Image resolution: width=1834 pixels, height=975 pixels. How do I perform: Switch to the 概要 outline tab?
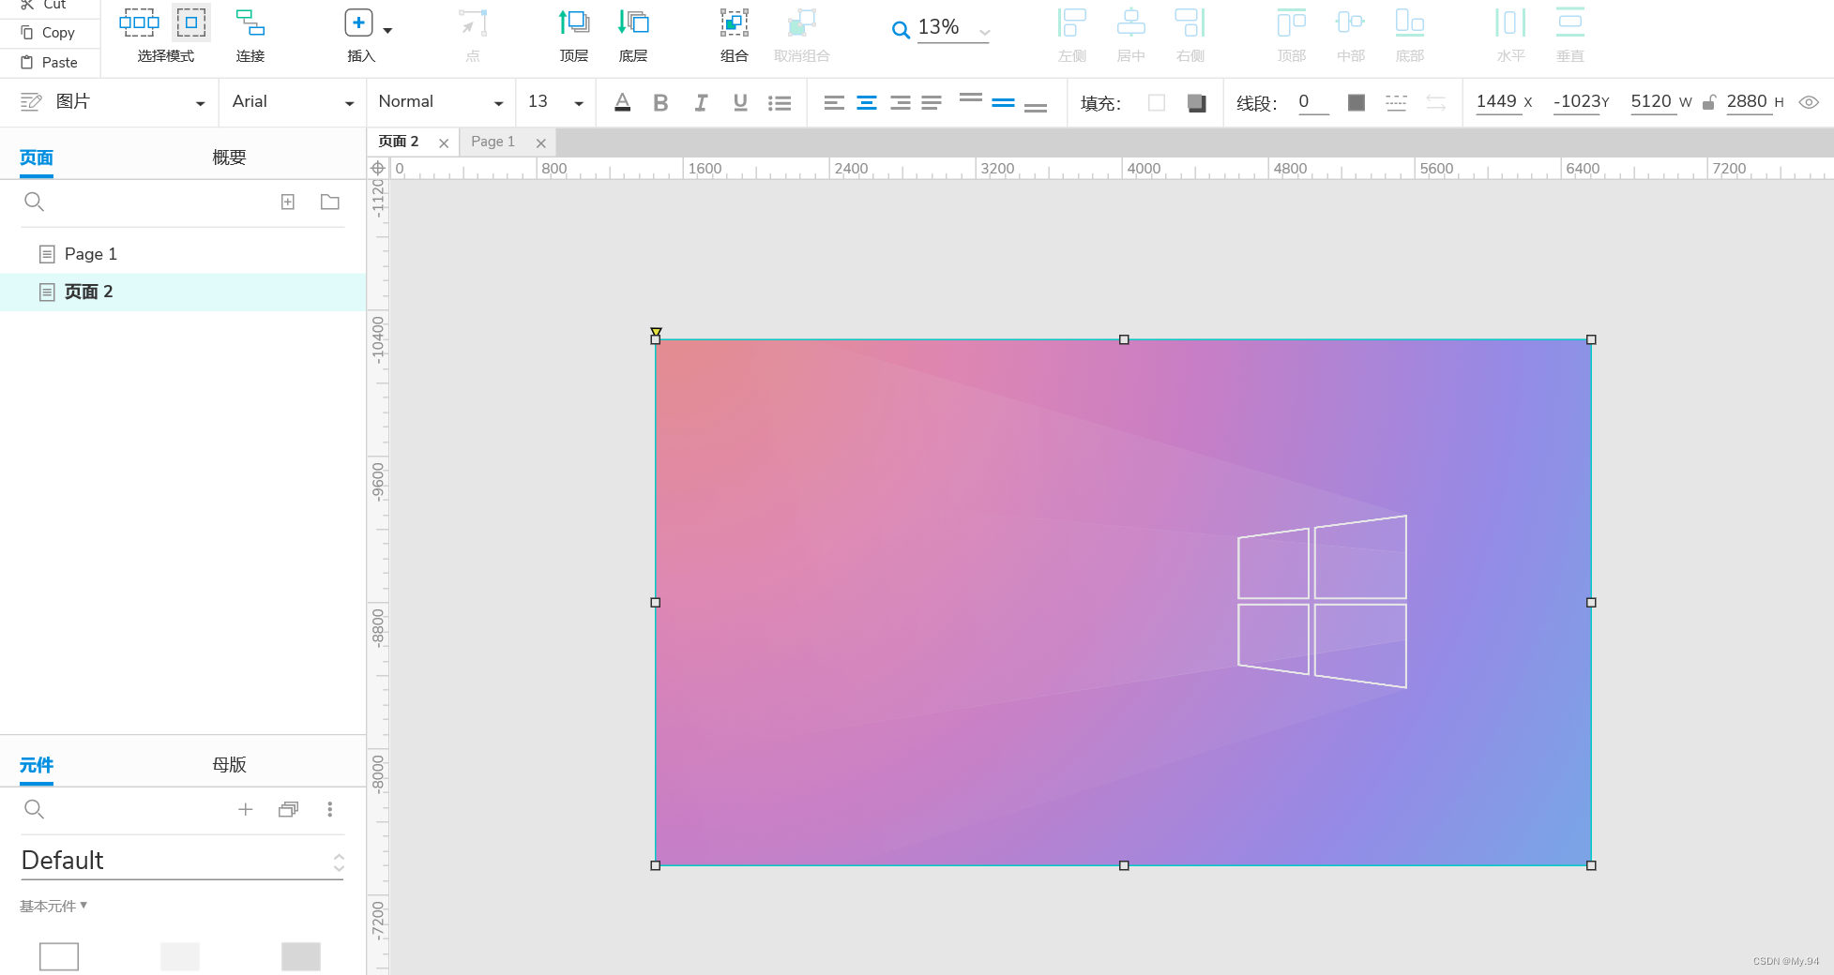pos(229,157)
